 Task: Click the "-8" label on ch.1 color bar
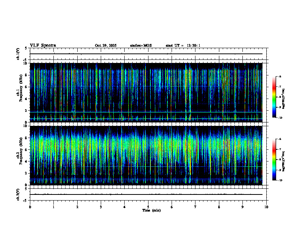(x=280, y=97)
